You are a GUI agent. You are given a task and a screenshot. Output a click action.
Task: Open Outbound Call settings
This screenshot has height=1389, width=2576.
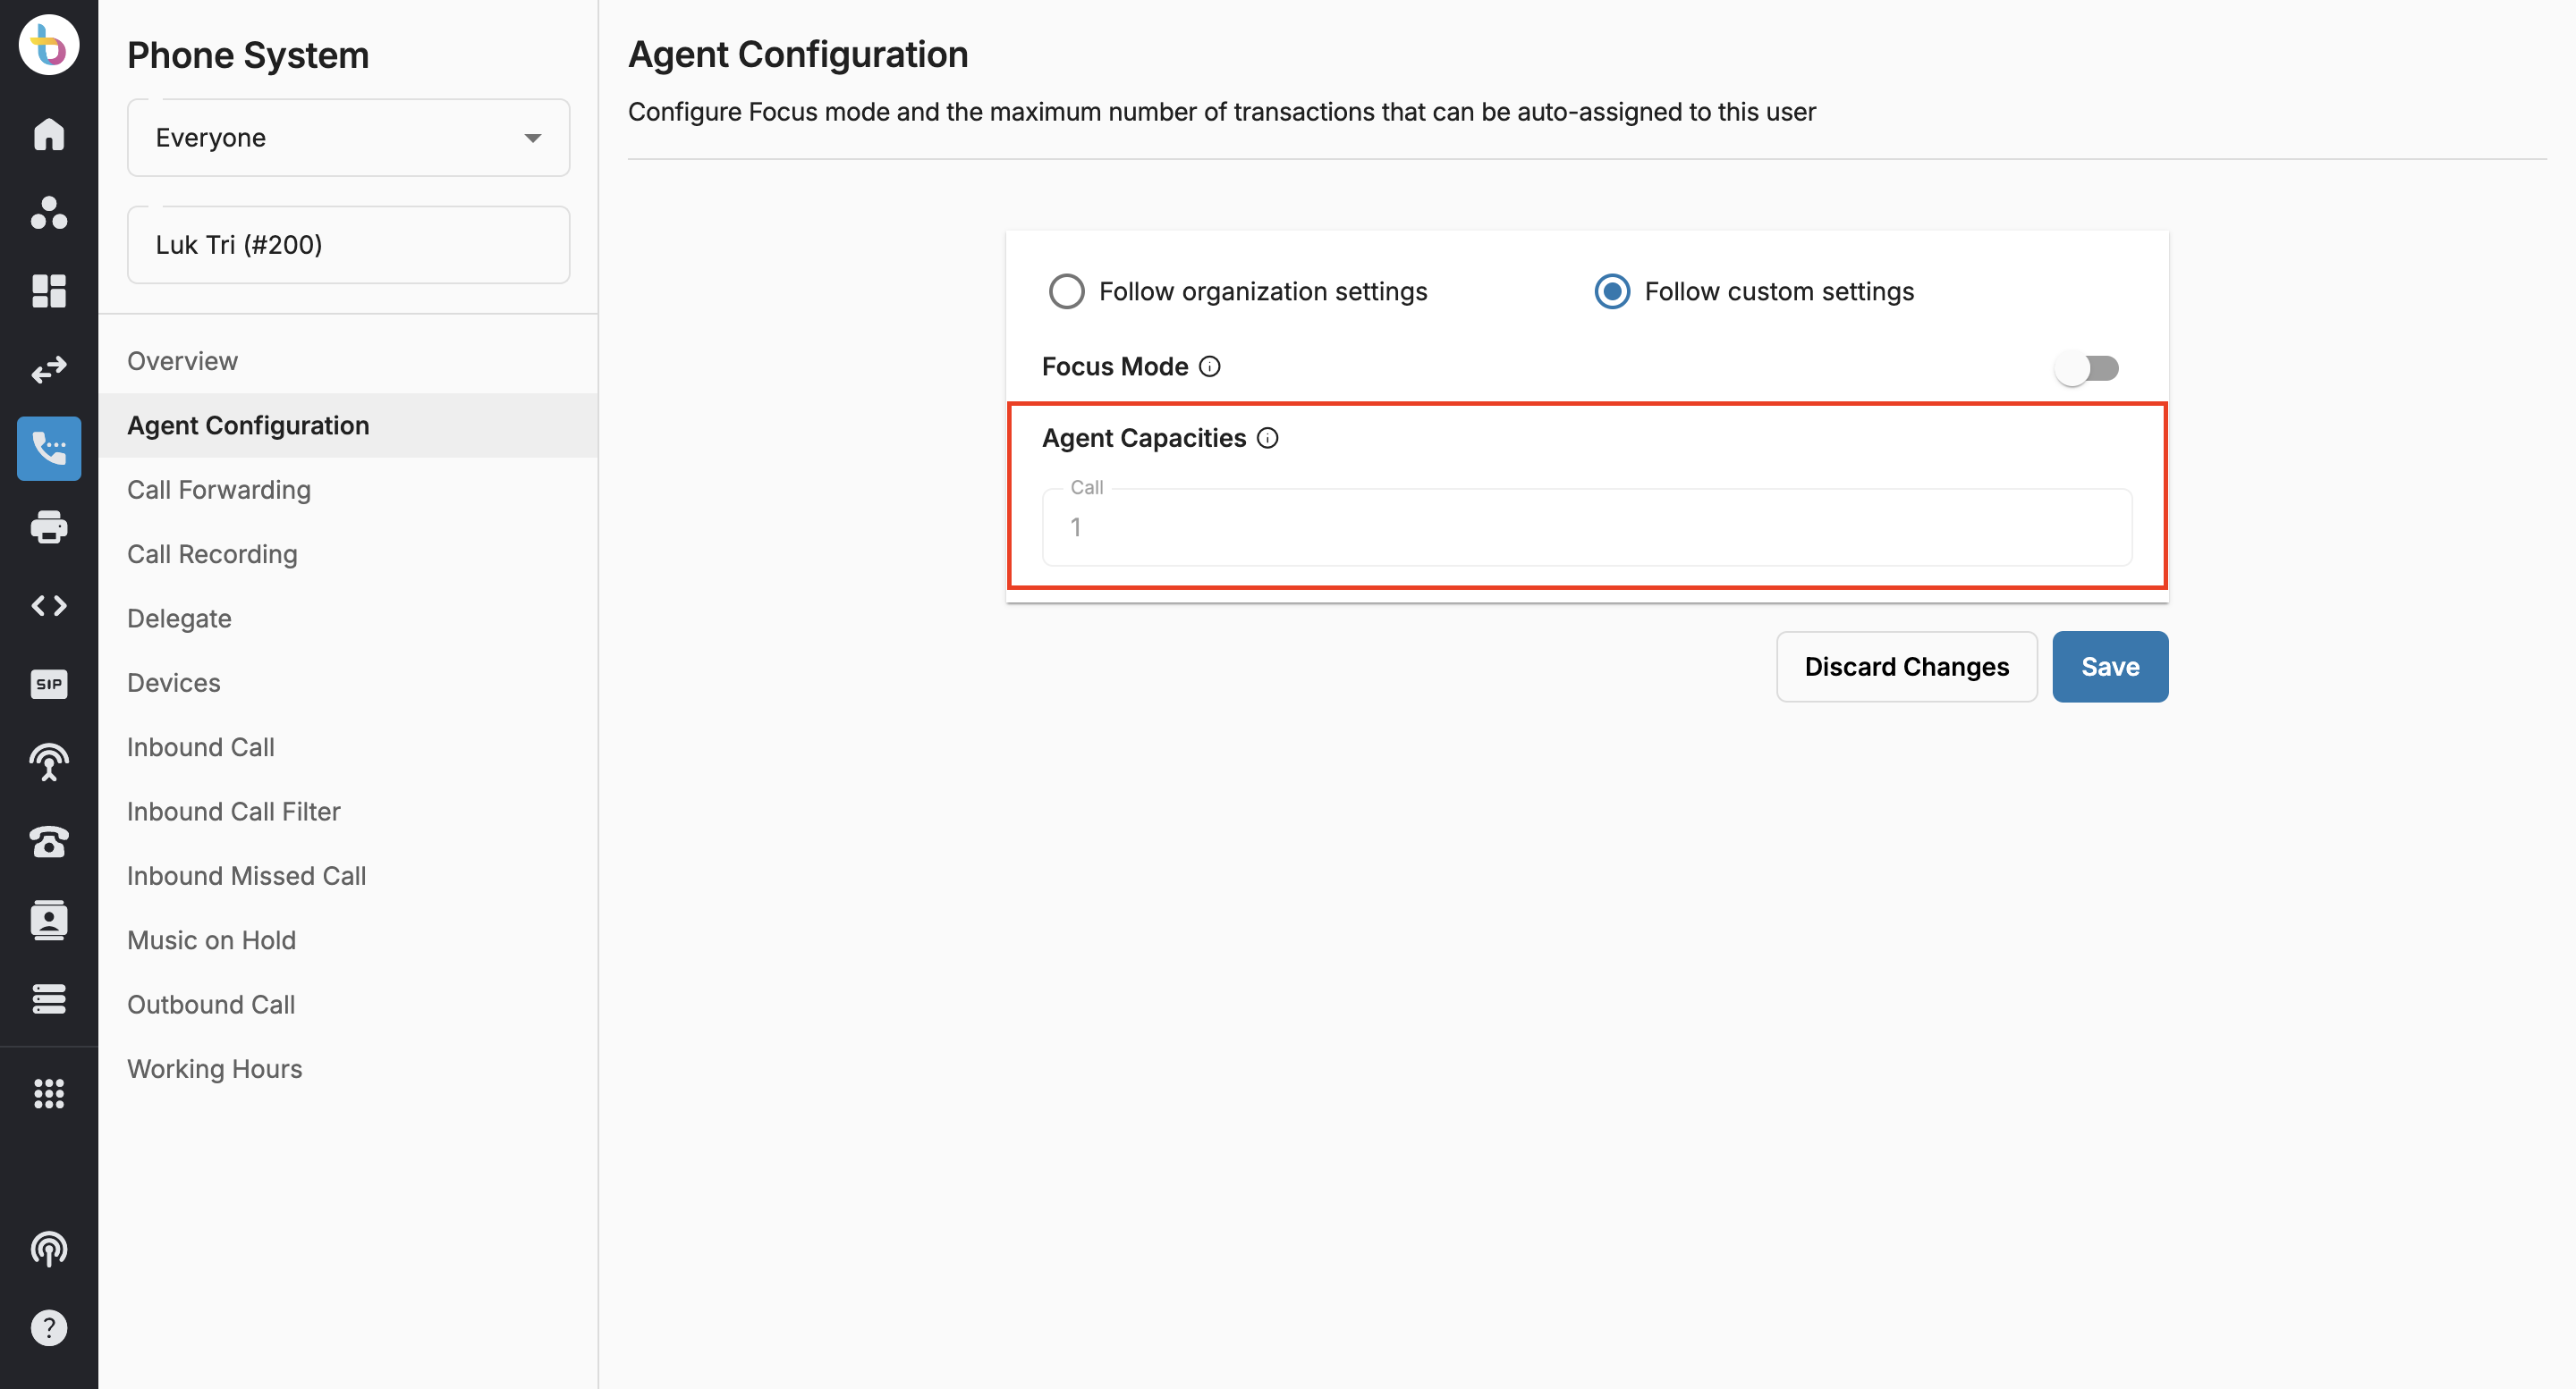pyautogui.click(x=348, y=1005)
